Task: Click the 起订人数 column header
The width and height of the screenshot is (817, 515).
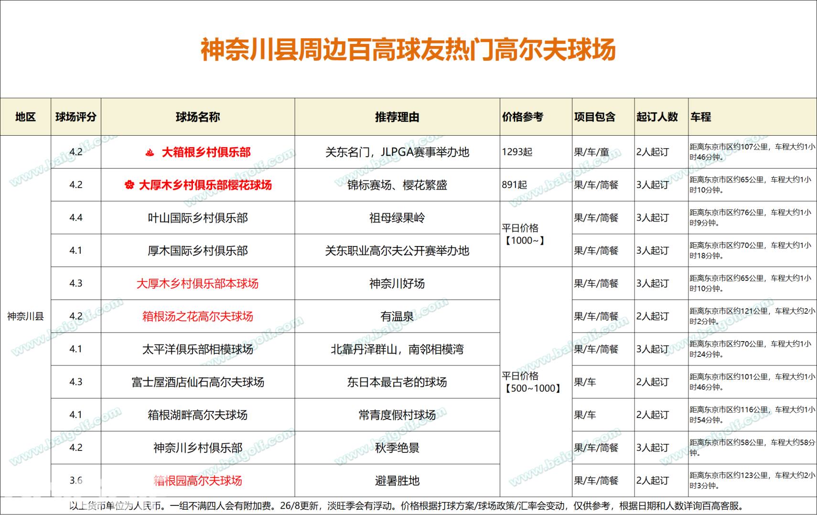Action: pos(661,117)
